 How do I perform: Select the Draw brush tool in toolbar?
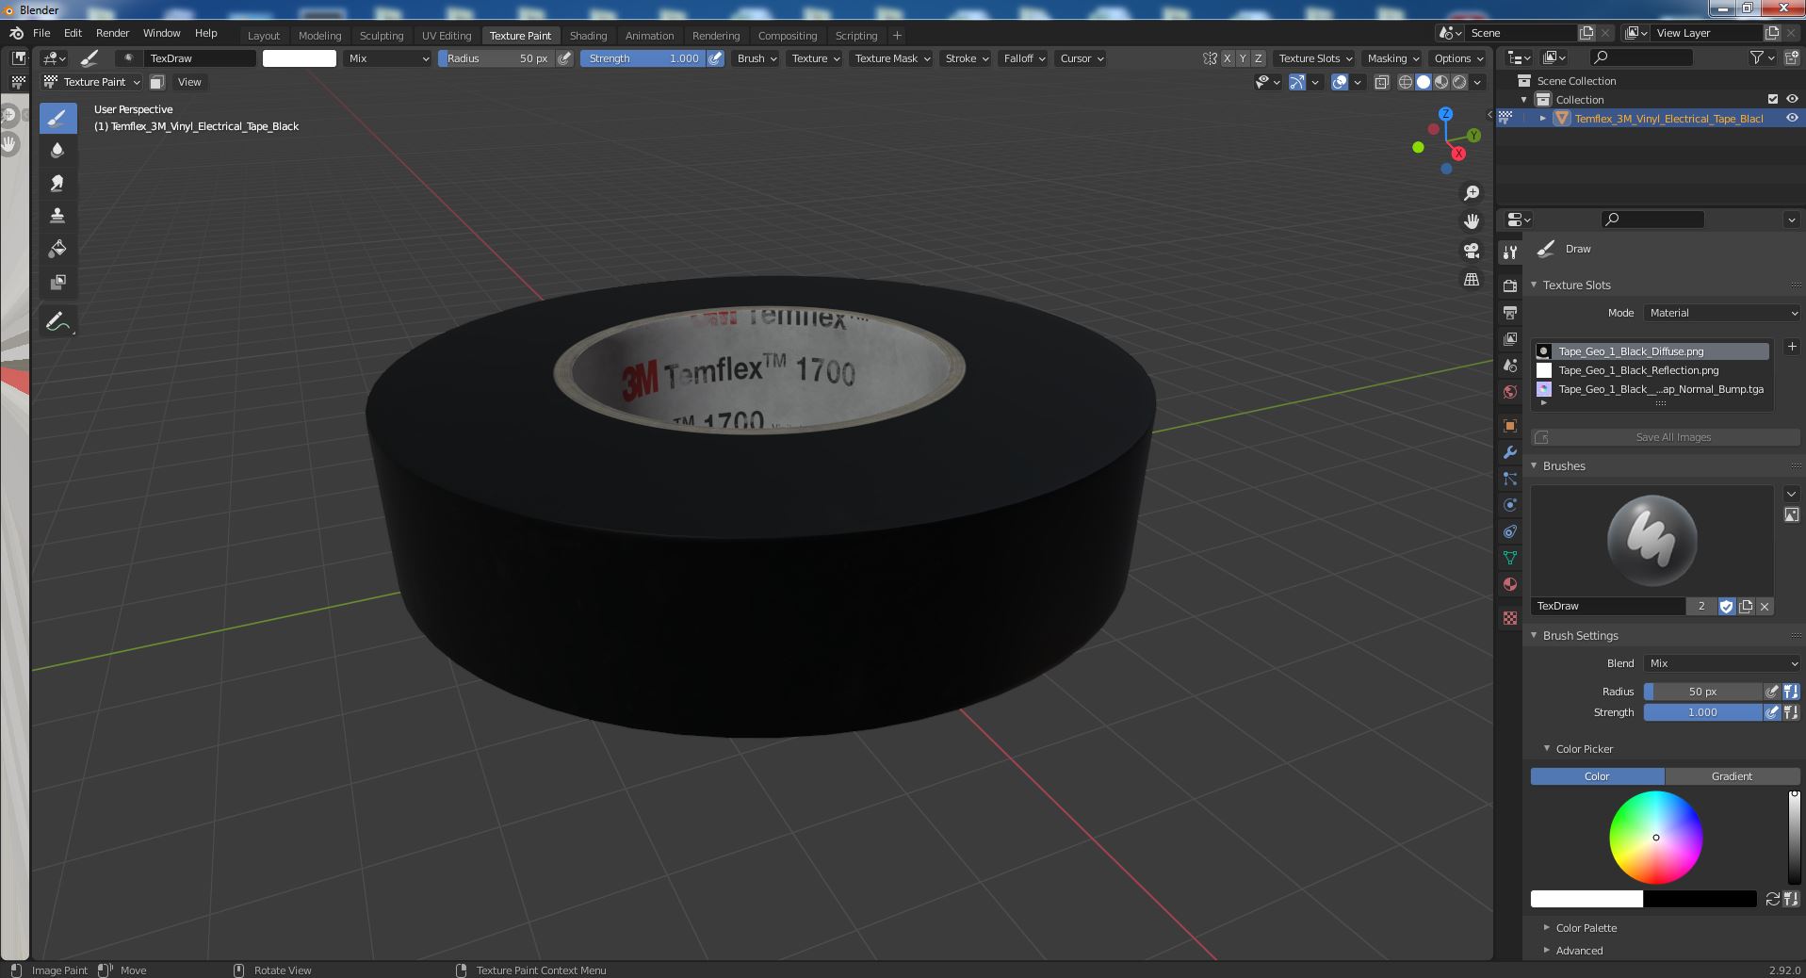[x=57, y=118]
